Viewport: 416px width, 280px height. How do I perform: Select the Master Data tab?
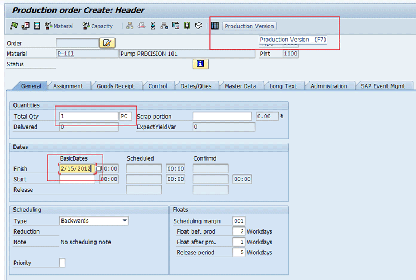pyautogui.click(x=240, y=86)
